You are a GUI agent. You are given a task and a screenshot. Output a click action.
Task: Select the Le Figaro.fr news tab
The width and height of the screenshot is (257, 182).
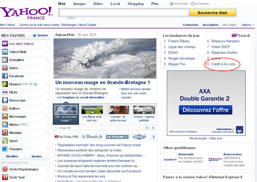[x=117, y=137]
